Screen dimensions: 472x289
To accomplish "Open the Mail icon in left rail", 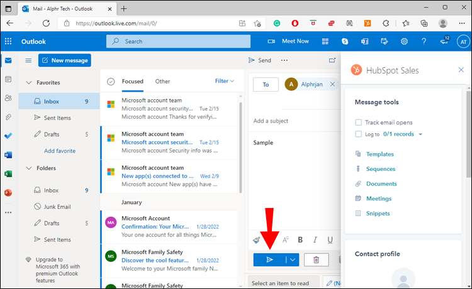I will (x=8, y=60).
